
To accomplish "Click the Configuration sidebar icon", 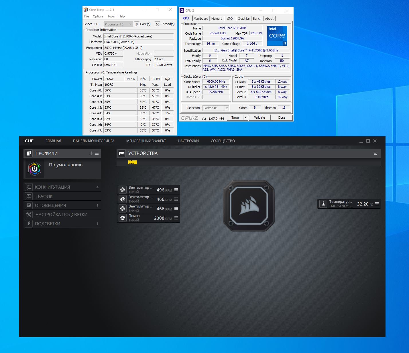I will 29,187.
